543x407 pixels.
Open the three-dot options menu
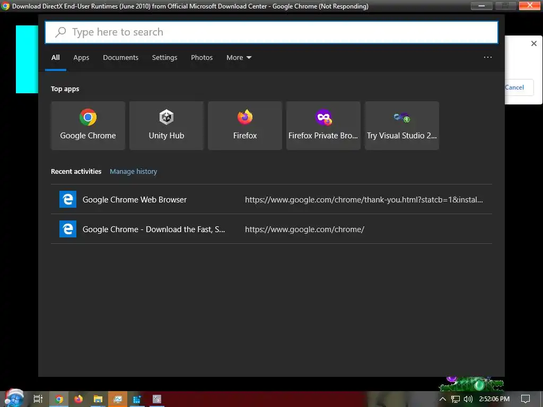pyautogui.click(x=488, y=57)
